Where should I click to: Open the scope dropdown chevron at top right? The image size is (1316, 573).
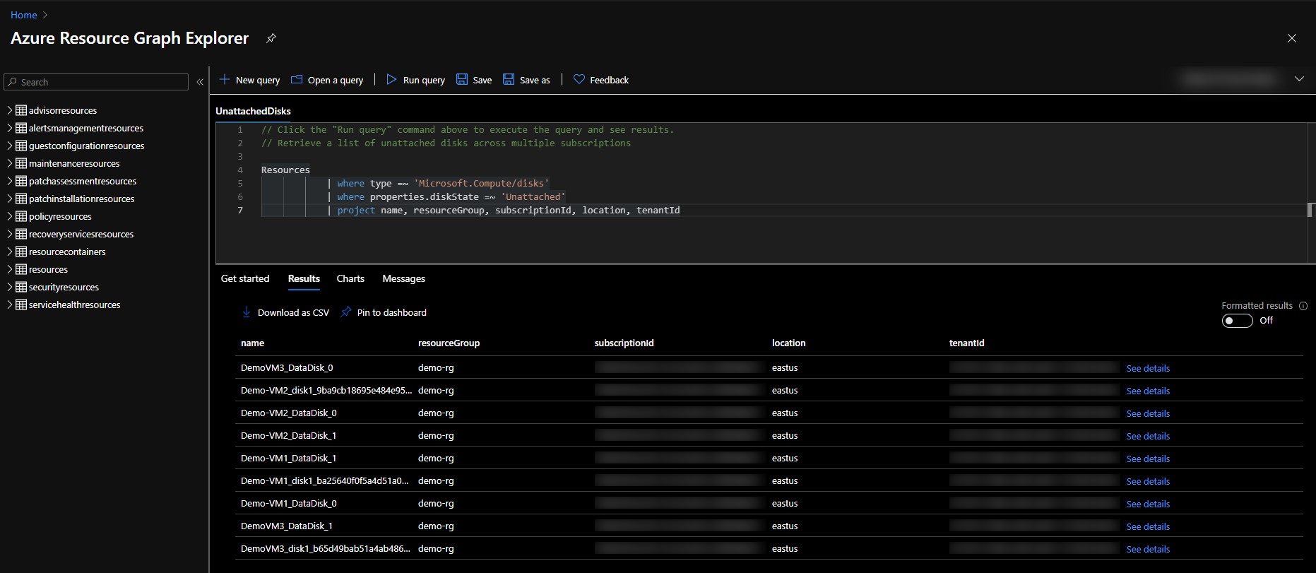pyautogui.click(x=1299, y=79)
